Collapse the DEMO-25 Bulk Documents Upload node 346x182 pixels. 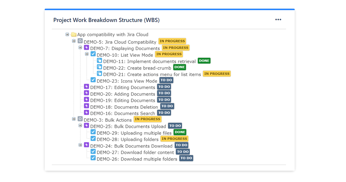(x=80, y=125)
